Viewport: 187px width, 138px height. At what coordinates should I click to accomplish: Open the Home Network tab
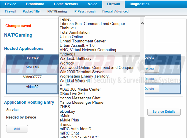66,4
